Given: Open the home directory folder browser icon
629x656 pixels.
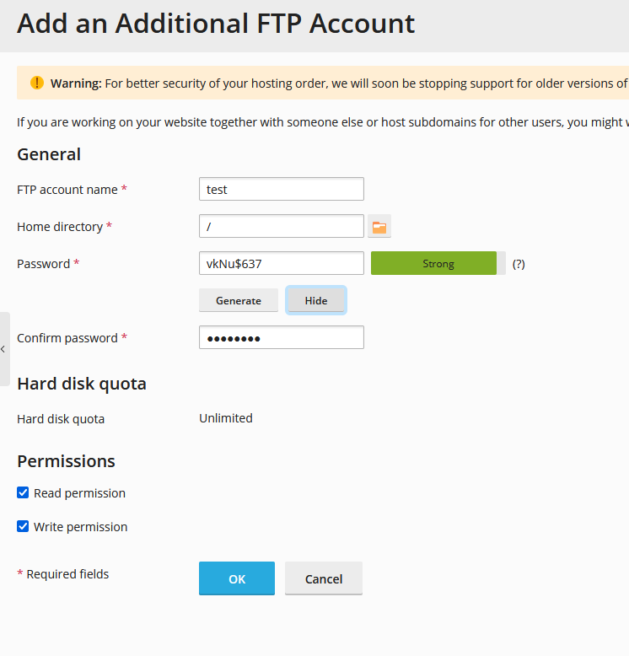Looking at the screenshot, I should click(379, 227).
